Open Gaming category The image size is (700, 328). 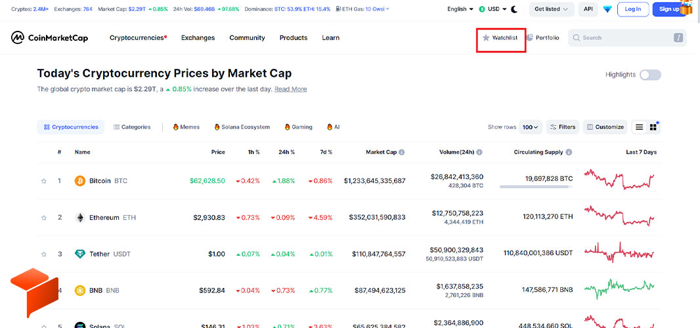click(299, 127)
